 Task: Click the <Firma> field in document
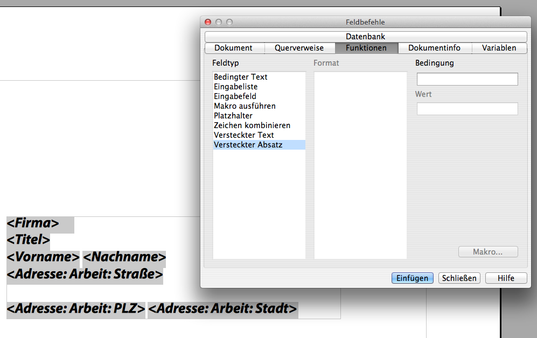click(x=33, y=223)
